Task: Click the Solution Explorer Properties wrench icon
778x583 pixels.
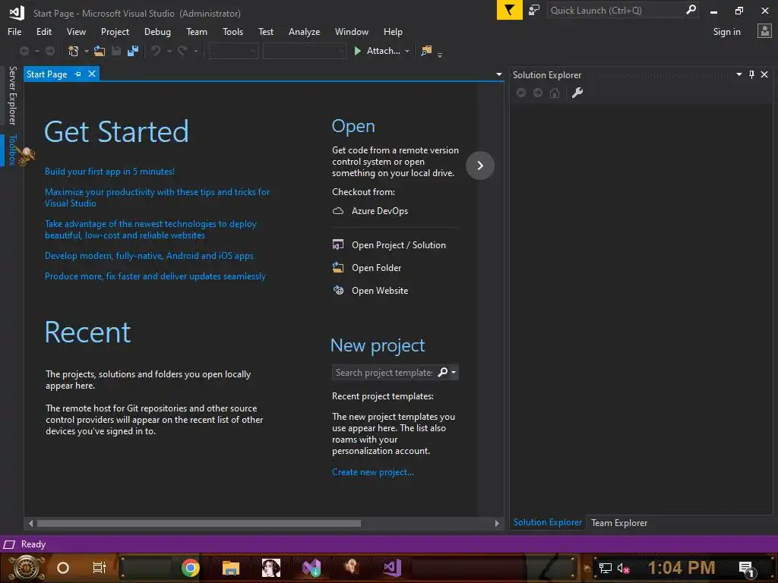Action: pyautogui.click(x=577, y=93)
